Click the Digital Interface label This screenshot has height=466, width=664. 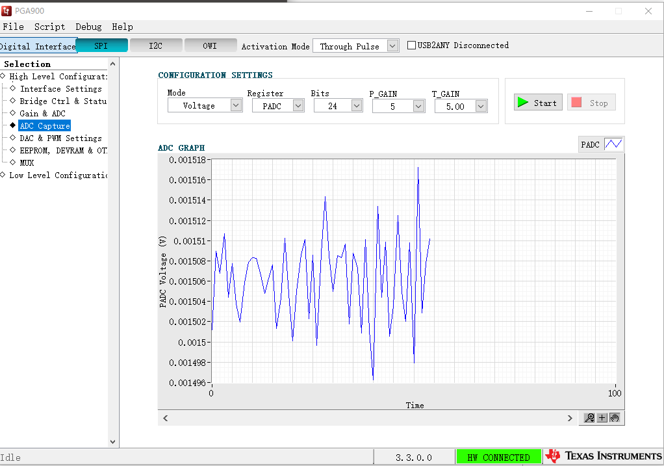[37, 46]
